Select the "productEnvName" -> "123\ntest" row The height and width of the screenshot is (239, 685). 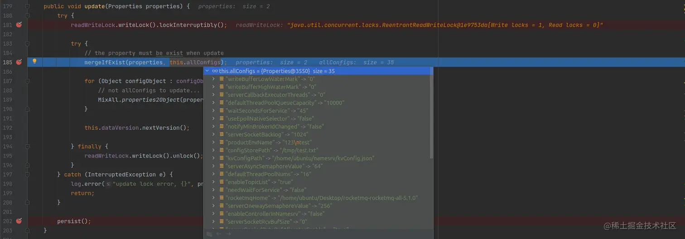(x=268, y=142)
